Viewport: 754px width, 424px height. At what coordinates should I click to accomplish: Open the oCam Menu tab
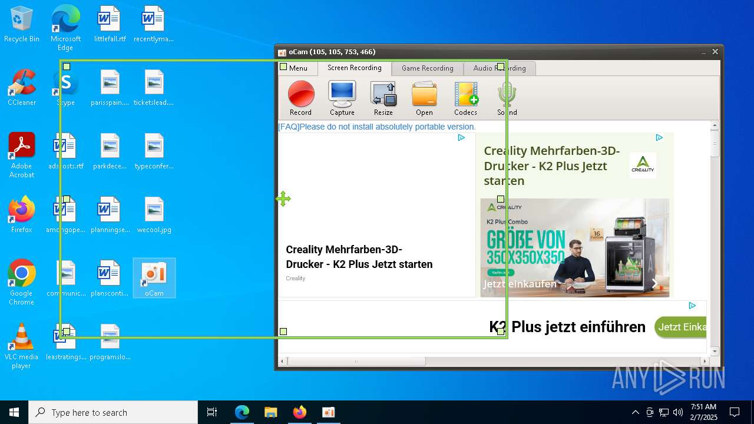(298, 68)
